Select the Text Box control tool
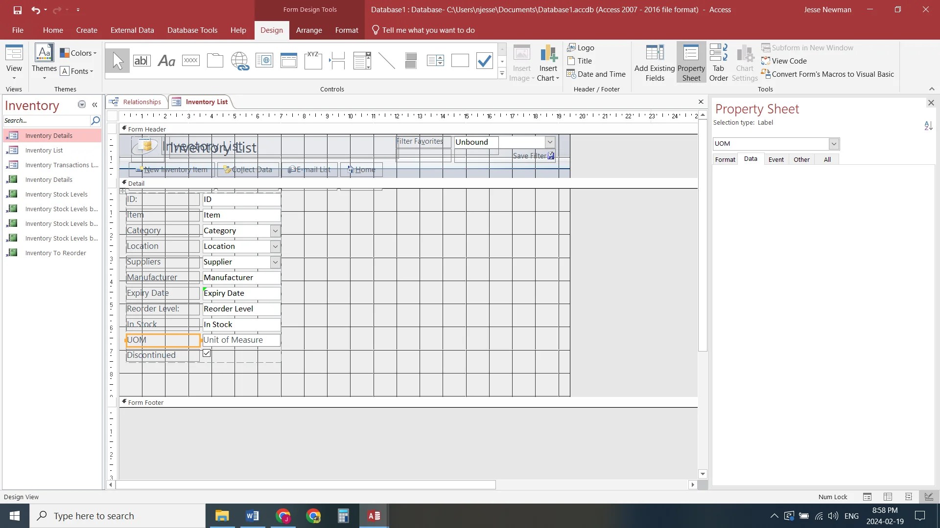 [141, 61]
